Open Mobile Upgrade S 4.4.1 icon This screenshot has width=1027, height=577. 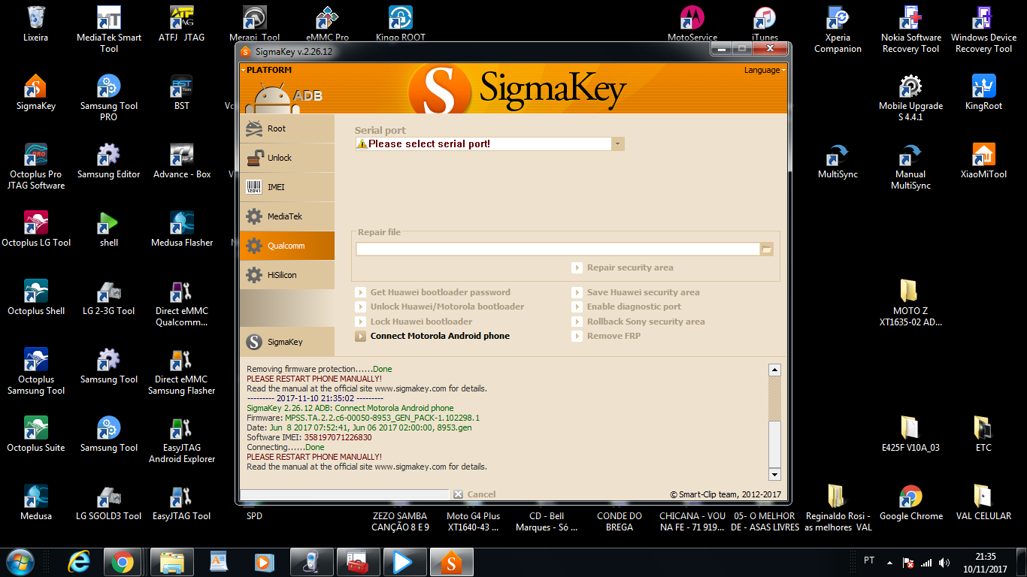click(910, 98)
